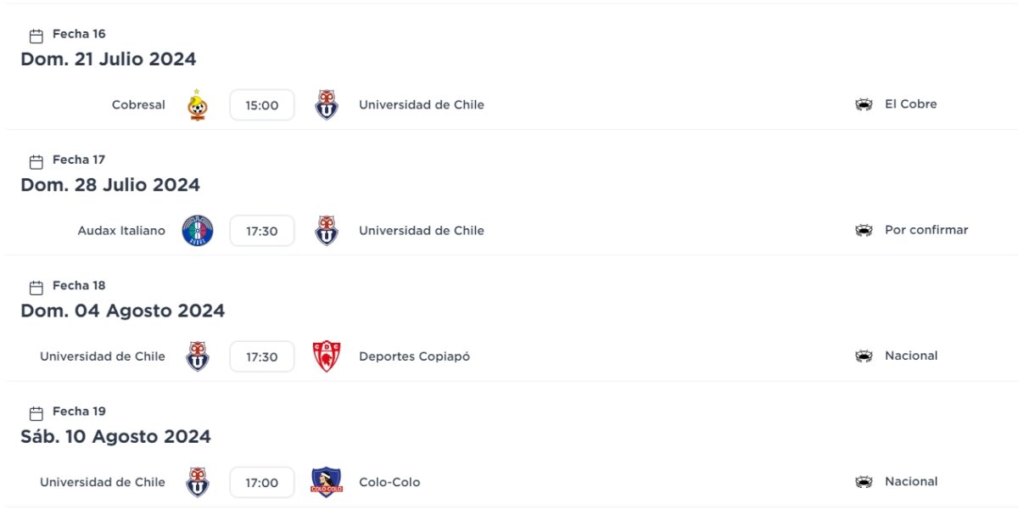Click the Sáb. 10 Agosto 2024 heading
This screenshot has height=521, width=1018.
coord(115,436)
